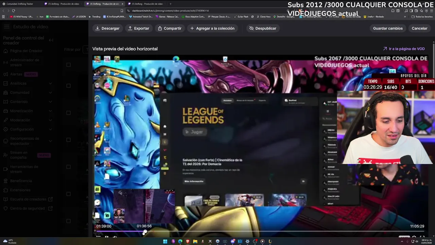This screenshot has height=245, width=435.
Task: Open the Compartir share option
Action: tap(170, 28)
